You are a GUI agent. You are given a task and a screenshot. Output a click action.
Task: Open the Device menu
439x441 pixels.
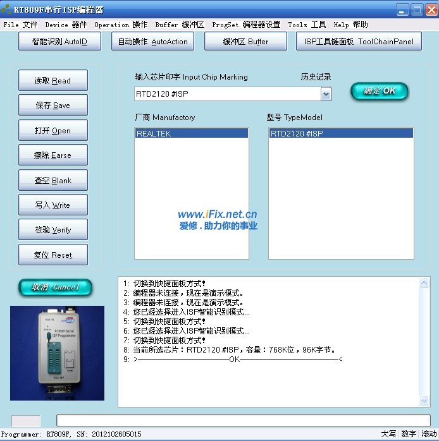(x=66, y=25)
